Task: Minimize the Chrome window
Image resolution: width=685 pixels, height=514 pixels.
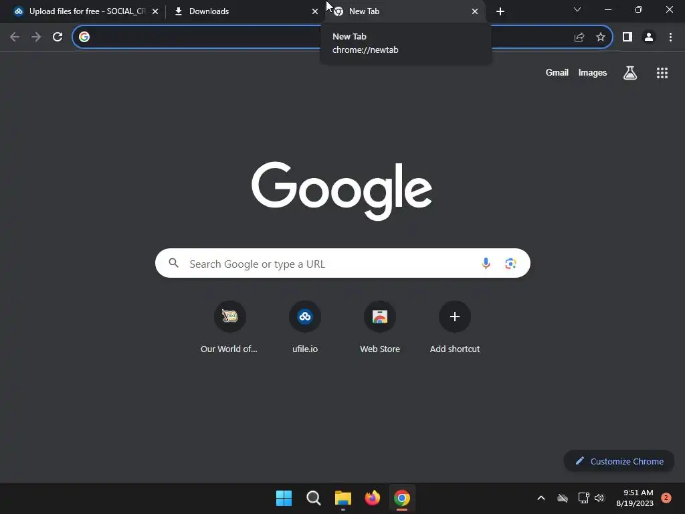Action: point(607,9)
